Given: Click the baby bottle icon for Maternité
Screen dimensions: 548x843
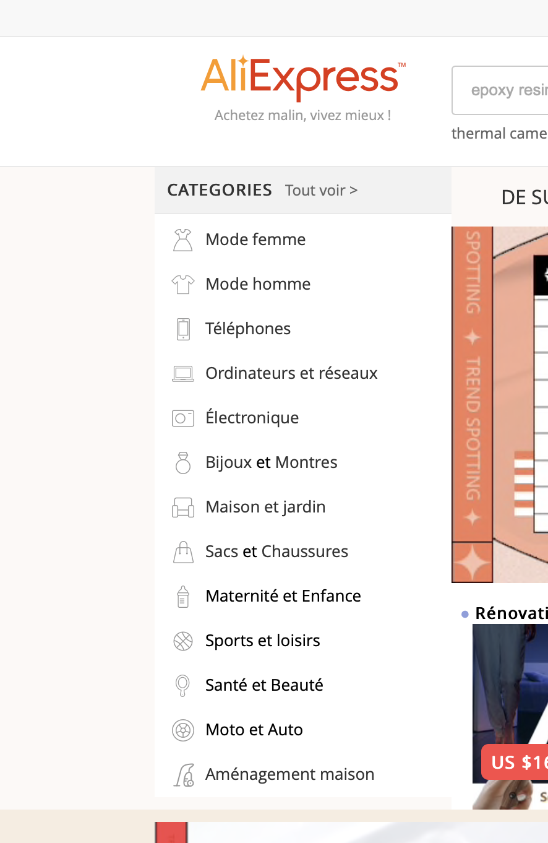Looking at the screenshot, I should click(183, 596).
